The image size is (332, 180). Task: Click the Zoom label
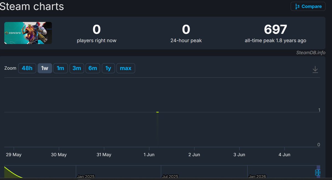tap(10, 68)
